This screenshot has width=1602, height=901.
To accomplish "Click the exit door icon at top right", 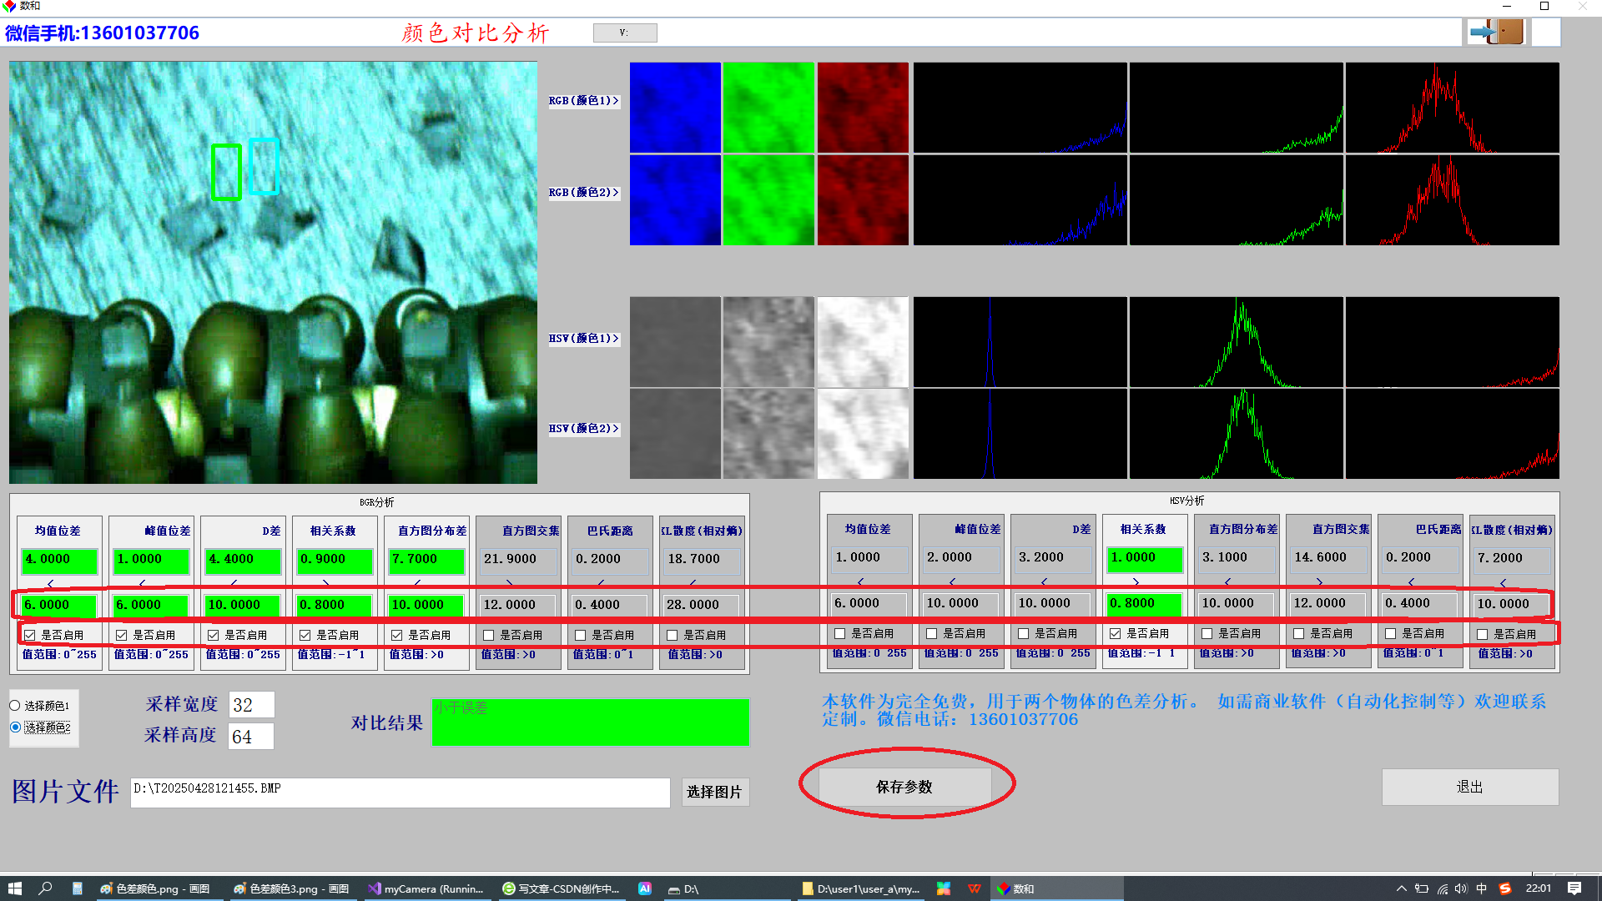I will pos(1497,33).
